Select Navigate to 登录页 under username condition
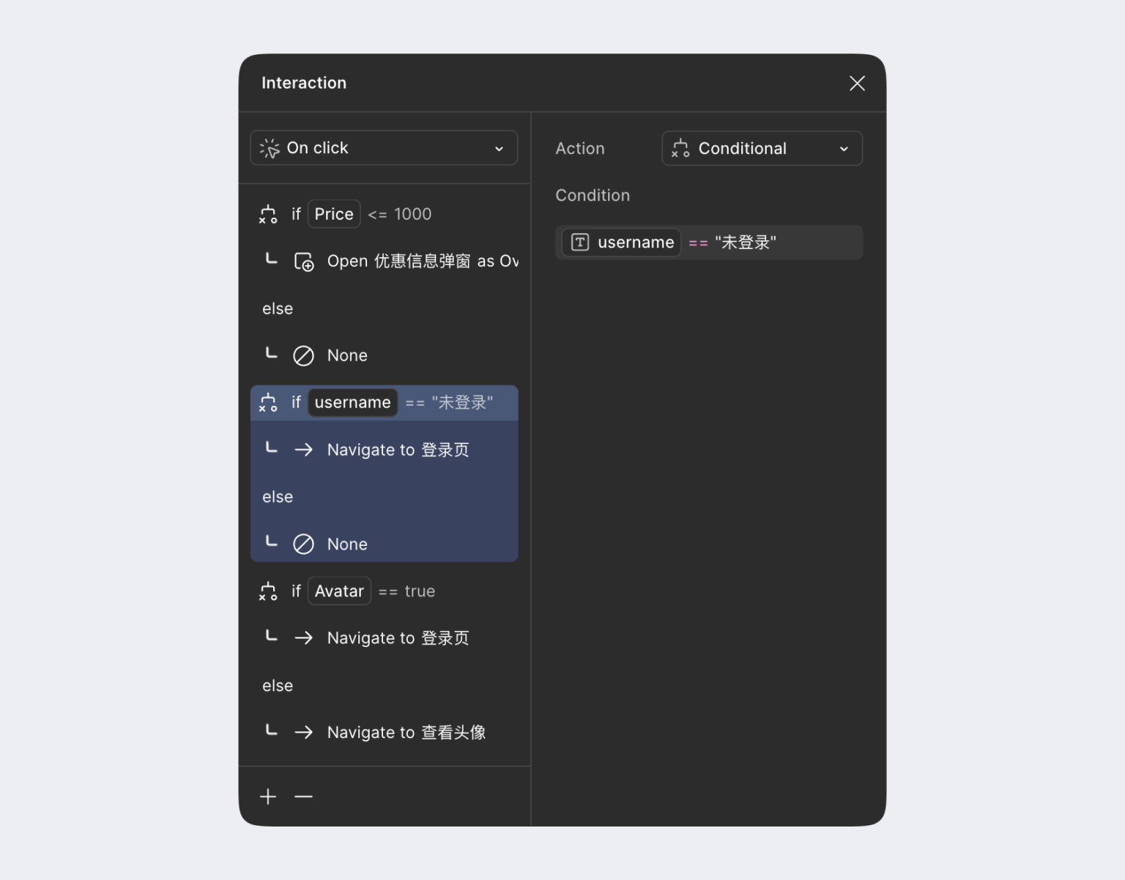 (398, 450)
